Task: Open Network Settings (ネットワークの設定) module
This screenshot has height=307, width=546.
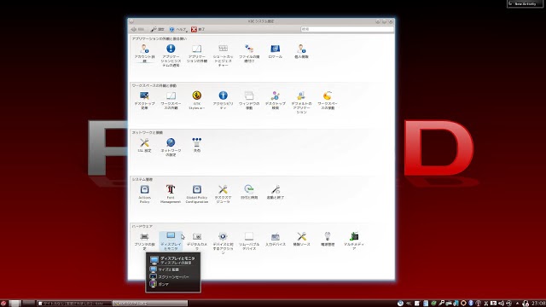Action: [171, 148]
